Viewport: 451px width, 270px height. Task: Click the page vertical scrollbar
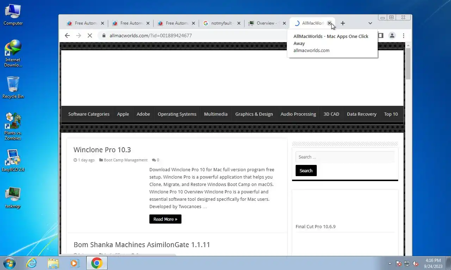pyautogui.click(x=408, y=64)
